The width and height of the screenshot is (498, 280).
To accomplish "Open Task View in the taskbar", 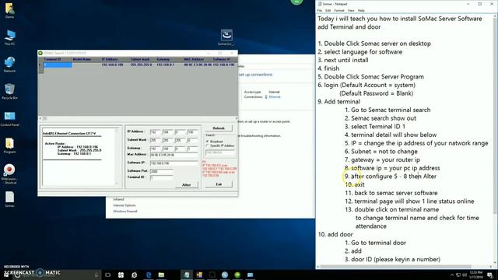I will click(108, 275).
